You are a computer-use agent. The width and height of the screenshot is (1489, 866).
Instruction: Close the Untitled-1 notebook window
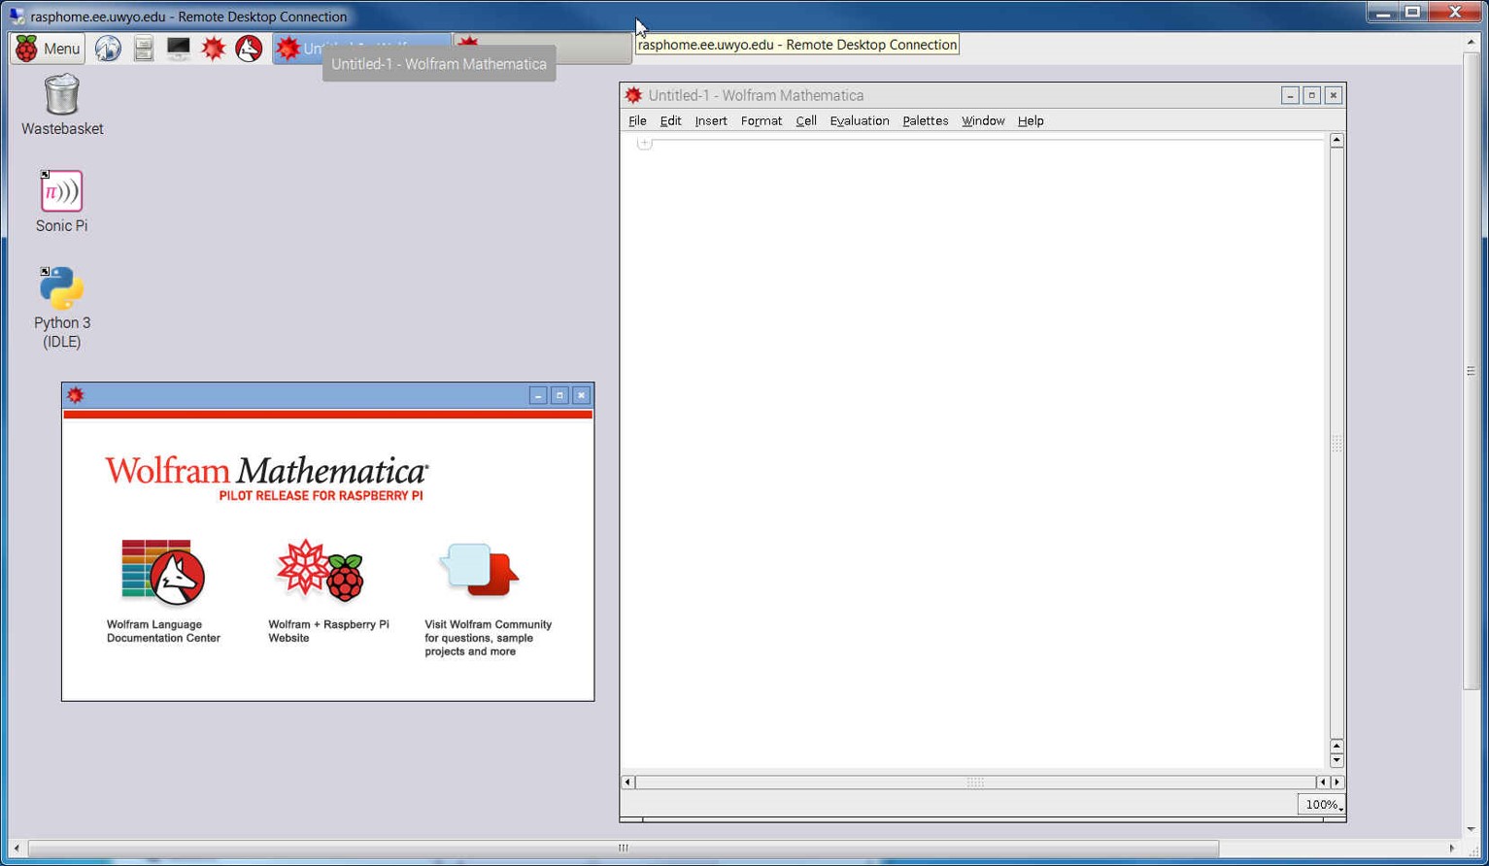point(1333,95)
